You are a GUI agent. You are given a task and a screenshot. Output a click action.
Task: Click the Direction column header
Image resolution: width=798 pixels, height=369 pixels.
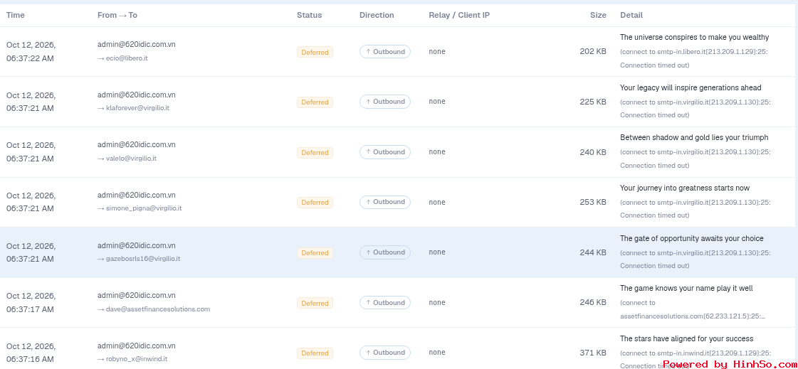pyautogui.click(x=377, y=15)
